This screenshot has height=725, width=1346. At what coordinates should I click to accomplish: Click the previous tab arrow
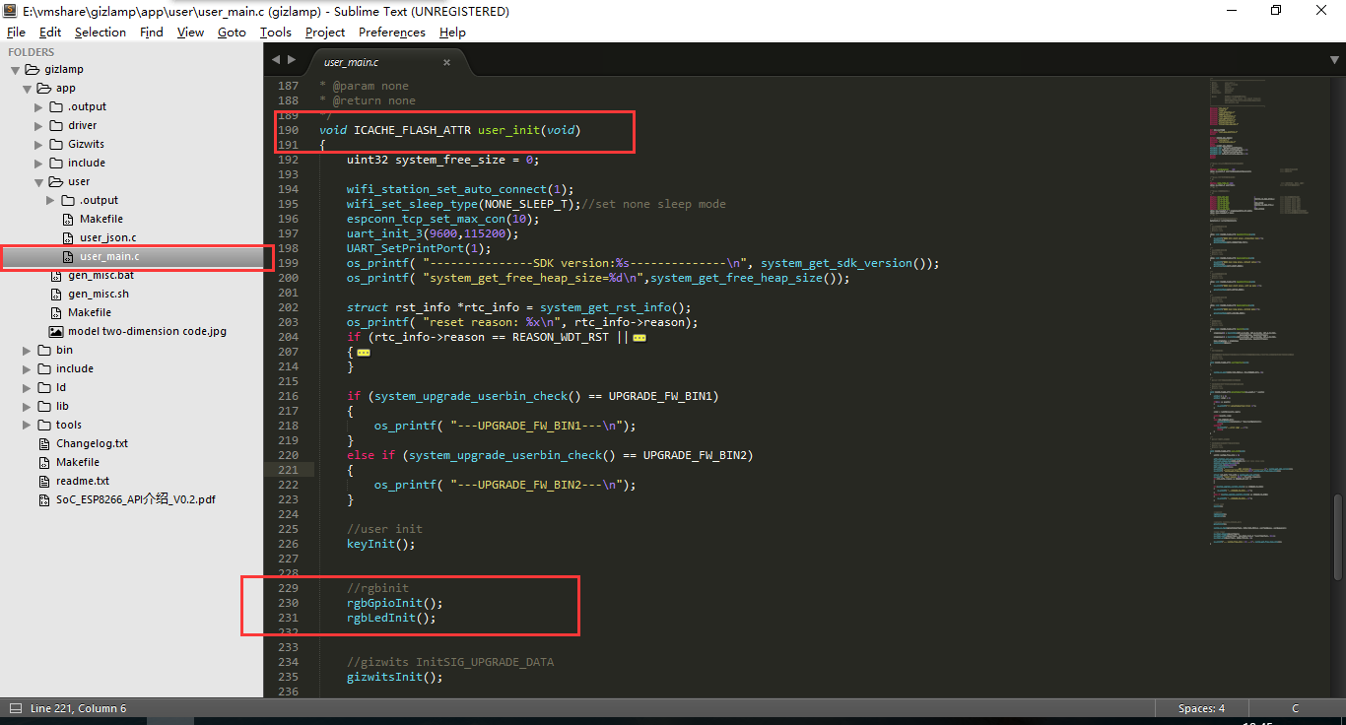(x=277, y=60)
